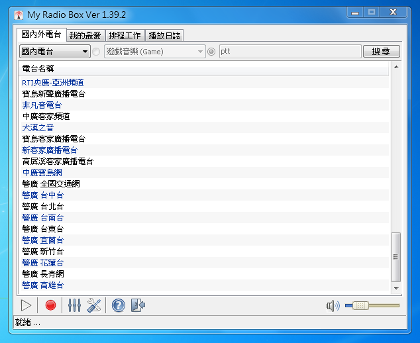Click the vertical scrollbar thumb
This screenshot has height=343, width=420.
[x=396, y=257]
